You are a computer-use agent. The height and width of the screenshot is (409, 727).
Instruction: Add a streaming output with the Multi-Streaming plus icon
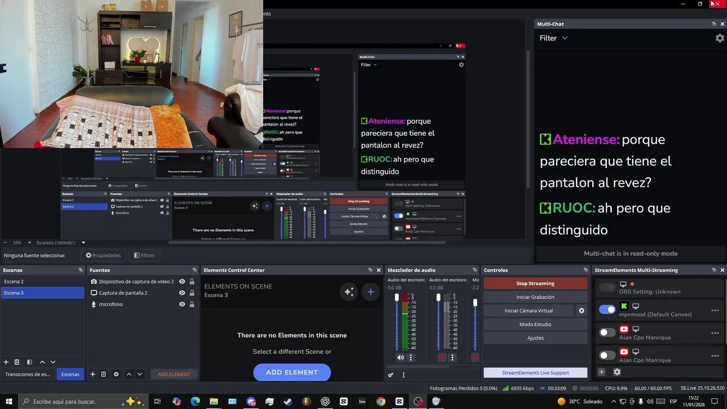(601, 372)
